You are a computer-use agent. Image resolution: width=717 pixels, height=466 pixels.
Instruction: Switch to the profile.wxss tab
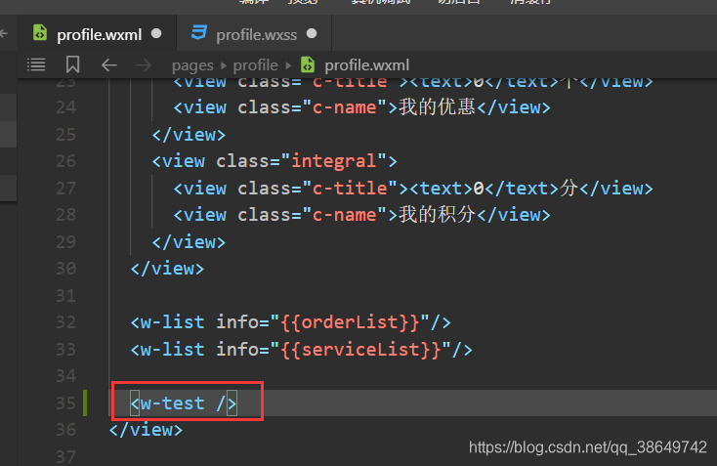click(256, 35)
